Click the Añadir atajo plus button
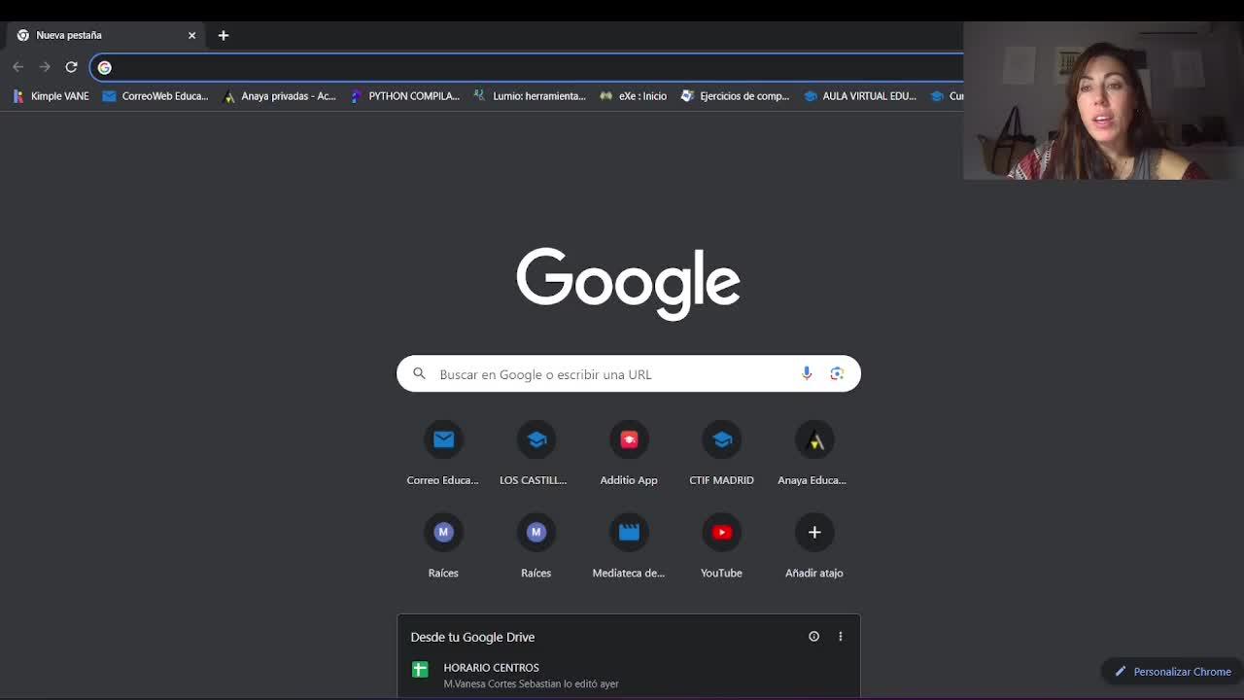The image size is (1244, 700). tap(814, 532)
